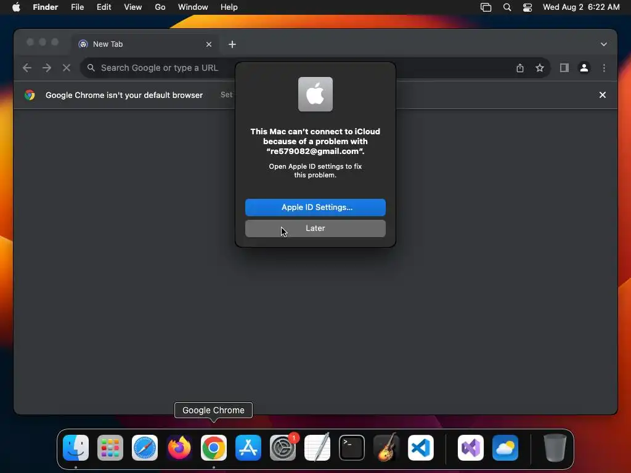Image resolution: width=631 pixels, height=473 pixels.
Task: Open the File menu
Action: pyautogui.click(x=77, y=7)
